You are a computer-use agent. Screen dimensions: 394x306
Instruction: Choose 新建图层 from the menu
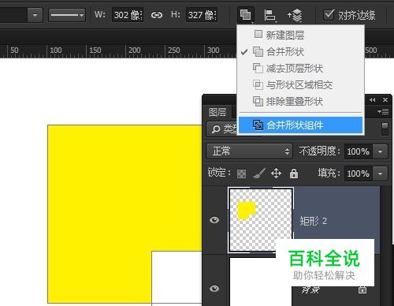(x=300, y=35)
